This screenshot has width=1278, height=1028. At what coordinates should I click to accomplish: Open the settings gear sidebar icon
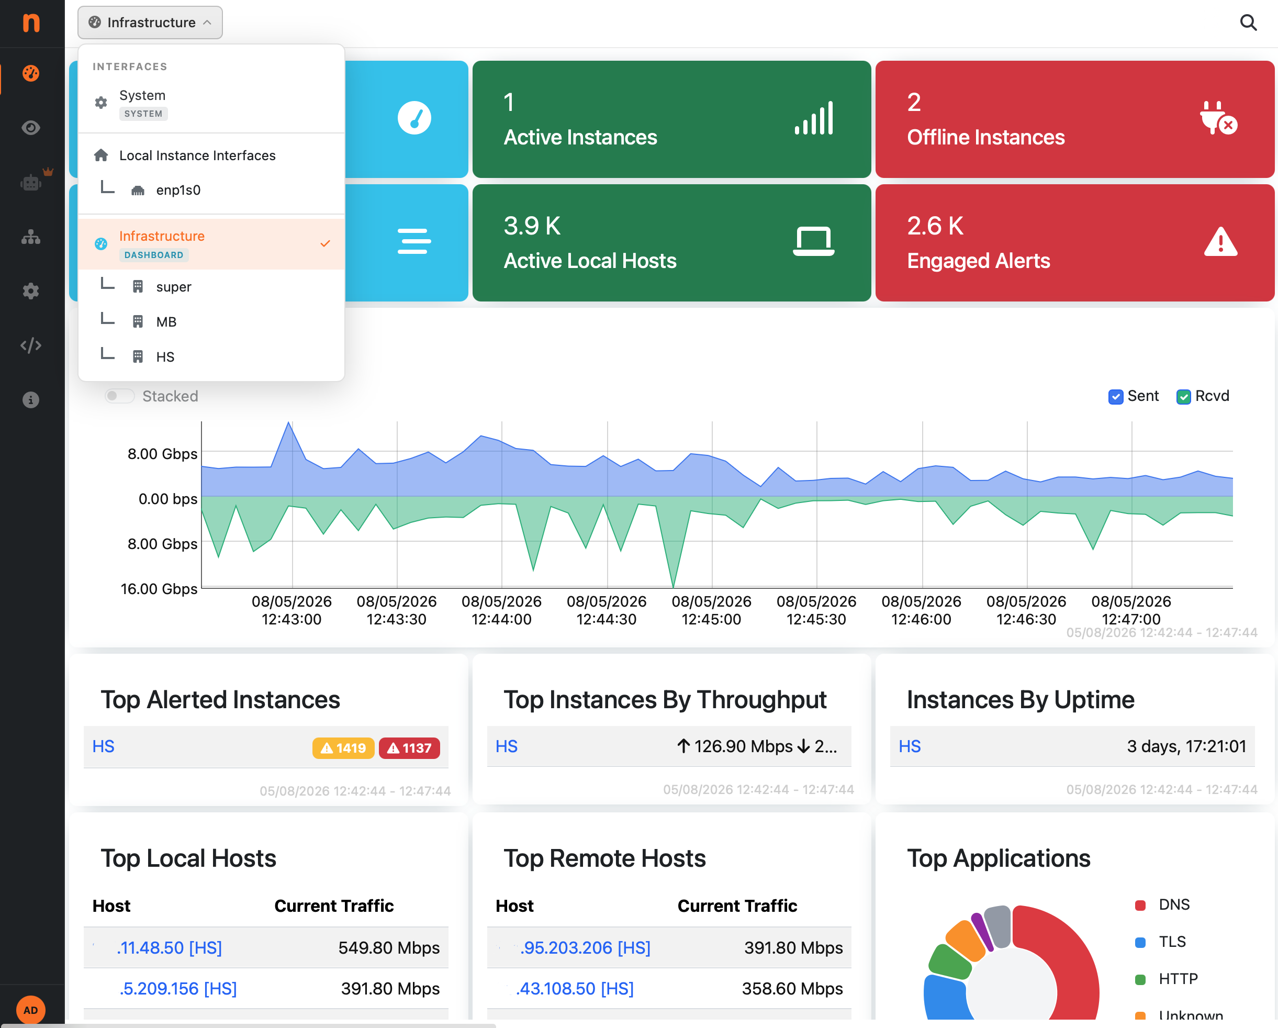tap(31, 291)
